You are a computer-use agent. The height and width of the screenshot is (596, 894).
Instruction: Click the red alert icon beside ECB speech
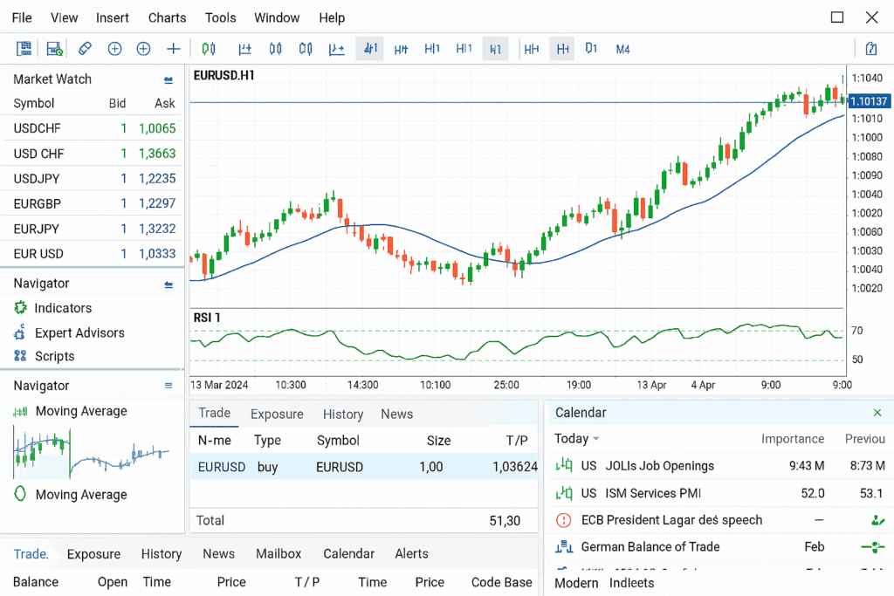click(564, 520)
